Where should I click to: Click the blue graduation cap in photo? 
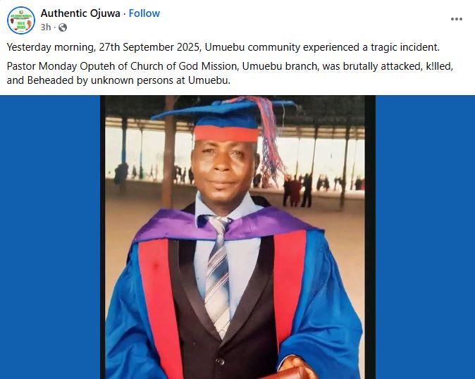tap(223, 120)
